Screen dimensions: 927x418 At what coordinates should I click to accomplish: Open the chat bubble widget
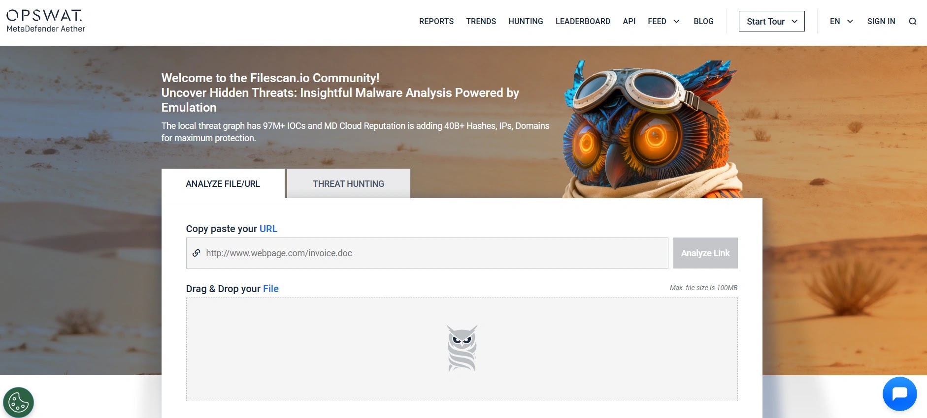[899, 393]
